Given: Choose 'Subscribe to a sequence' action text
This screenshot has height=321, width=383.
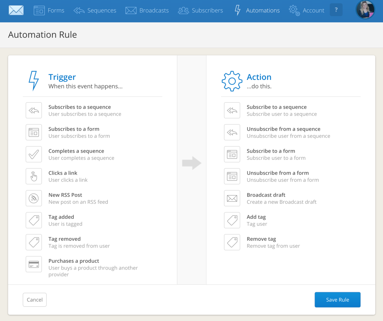Looking at the screenshot, I should point(276,107).
